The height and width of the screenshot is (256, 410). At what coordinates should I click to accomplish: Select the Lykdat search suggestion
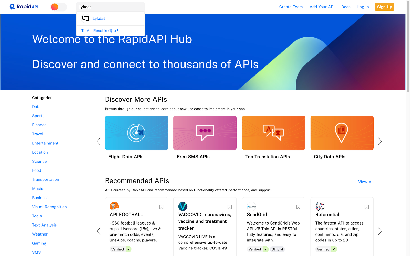click(110, 18)
